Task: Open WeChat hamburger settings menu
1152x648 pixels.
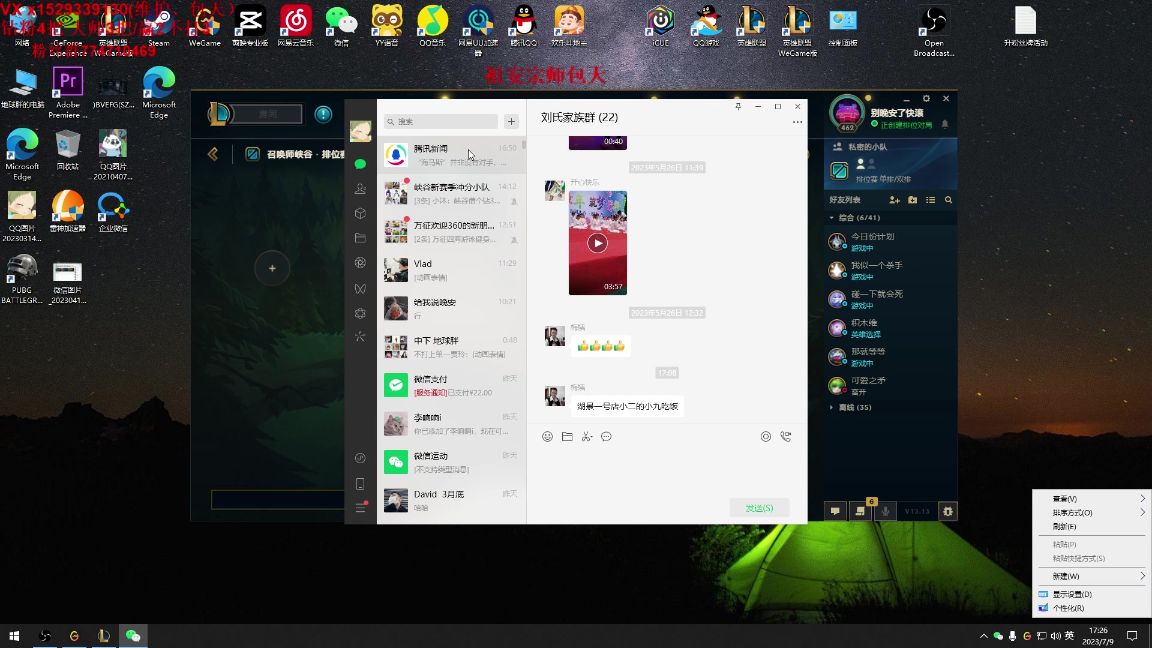Action: (x=360, y=508)
